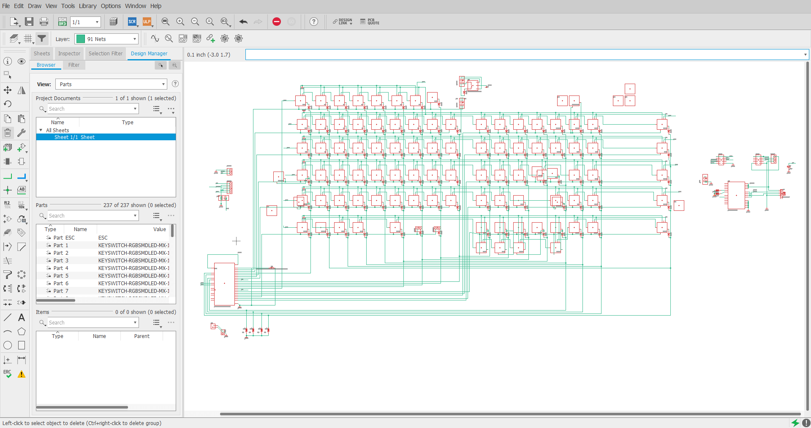Toggle the selection filter funnel button

point(42,39)
